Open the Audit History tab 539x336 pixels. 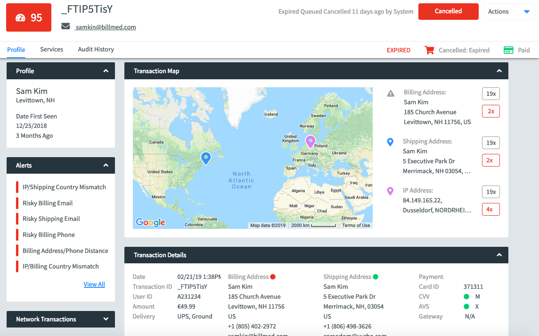(96, 49)
